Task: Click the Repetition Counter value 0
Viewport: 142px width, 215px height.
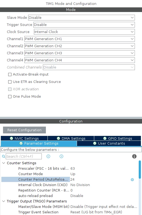Action: pos(72,190)
